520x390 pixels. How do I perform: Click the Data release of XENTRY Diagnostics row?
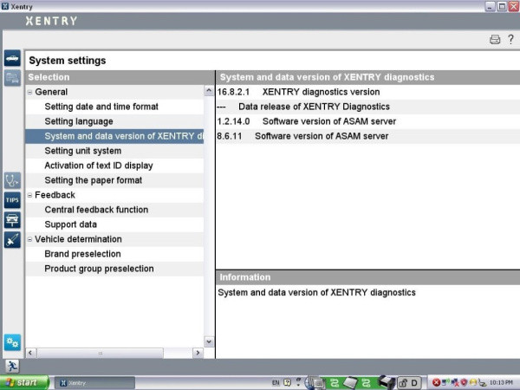[x=367, y=107]
